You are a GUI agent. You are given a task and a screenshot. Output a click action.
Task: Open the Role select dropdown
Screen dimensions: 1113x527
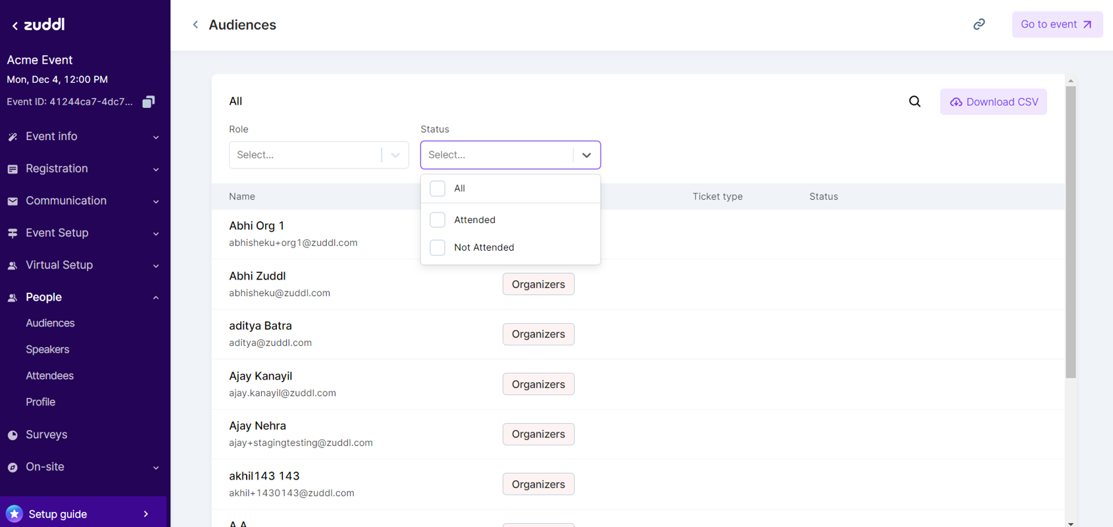[318, 155]
